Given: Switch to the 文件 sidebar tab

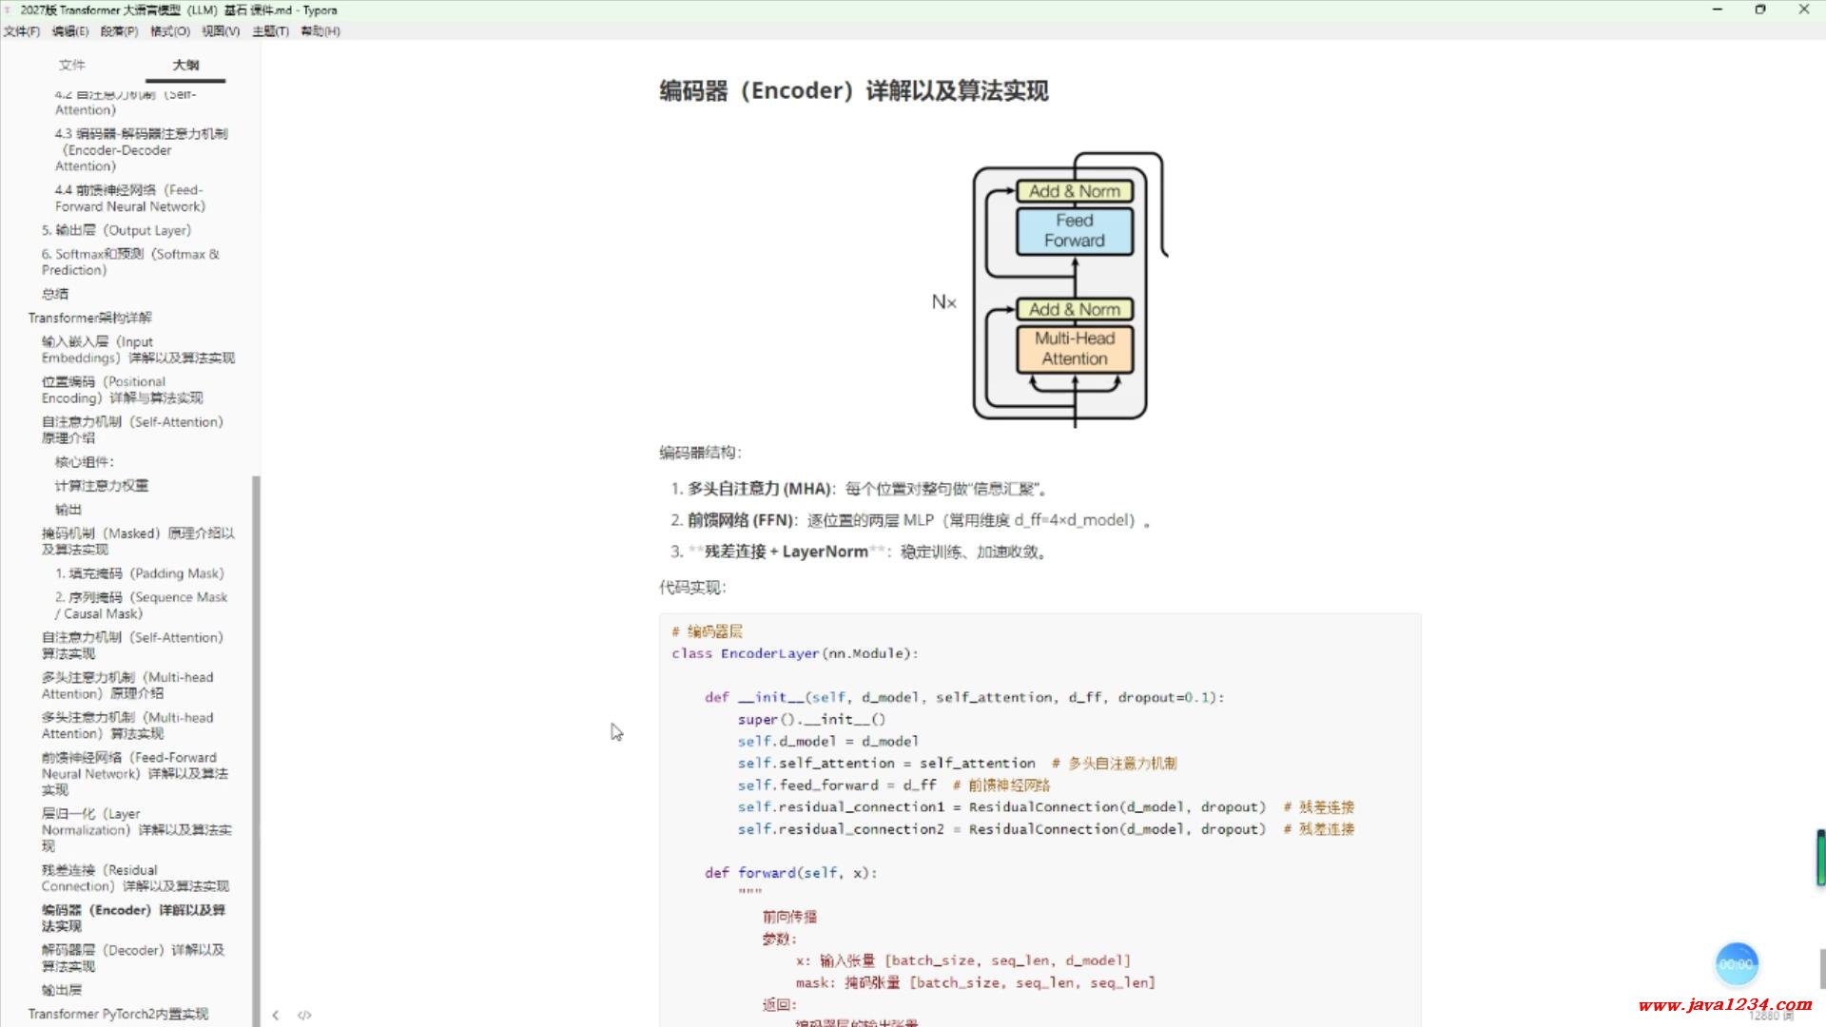Looking at the screenshot, I should pos(72,65).
